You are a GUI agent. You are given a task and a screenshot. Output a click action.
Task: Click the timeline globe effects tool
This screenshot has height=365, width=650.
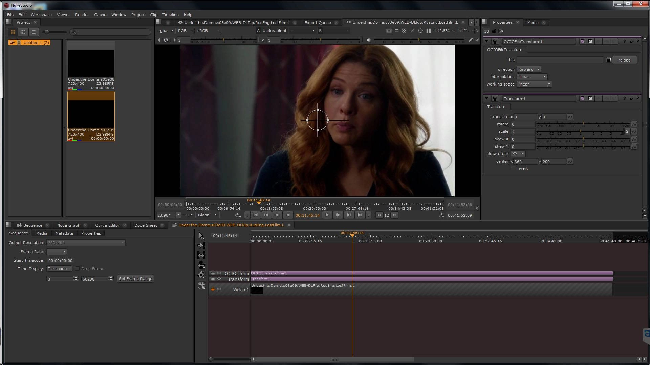(201, 286)
